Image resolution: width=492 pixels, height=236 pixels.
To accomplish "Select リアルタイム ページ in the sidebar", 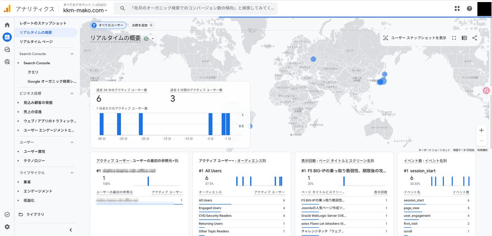I will tap(36, 41).
